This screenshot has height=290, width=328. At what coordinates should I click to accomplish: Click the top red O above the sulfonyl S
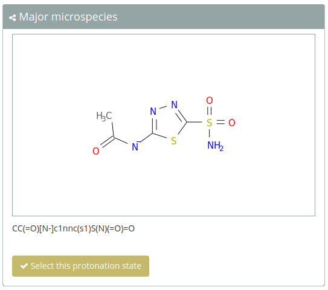[x=210, y=100]
